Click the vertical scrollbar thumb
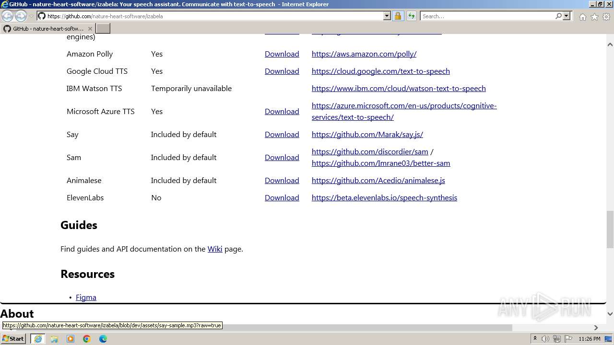Screen dimensions: 614x345 coord(610,229)
